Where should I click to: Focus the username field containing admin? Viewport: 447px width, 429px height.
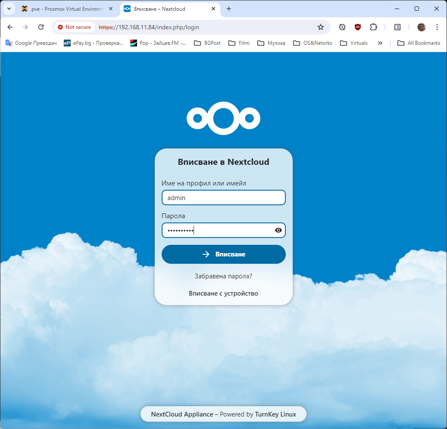(x=223, y=198)
